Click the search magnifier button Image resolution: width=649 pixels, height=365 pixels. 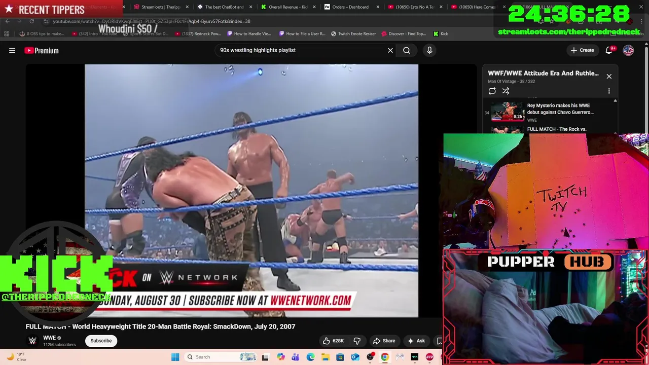click(407, 50)
